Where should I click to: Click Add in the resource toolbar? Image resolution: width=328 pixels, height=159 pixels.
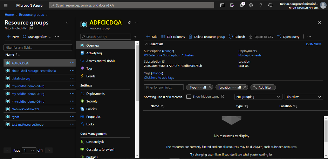[152, 36]
